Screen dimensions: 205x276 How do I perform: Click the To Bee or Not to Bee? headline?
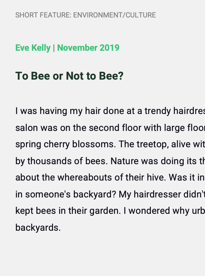point(69,76)
